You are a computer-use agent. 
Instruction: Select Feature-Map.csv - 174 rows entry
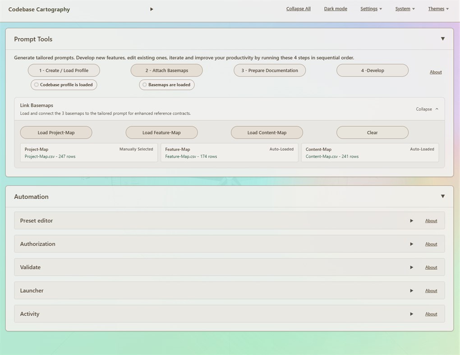point(191,157)
